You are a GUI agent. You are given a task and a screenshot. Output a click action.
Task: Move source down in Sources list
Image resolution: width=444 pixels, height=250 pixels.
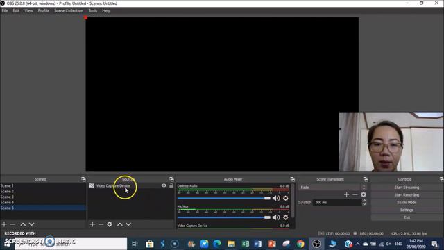click(128, 224)
